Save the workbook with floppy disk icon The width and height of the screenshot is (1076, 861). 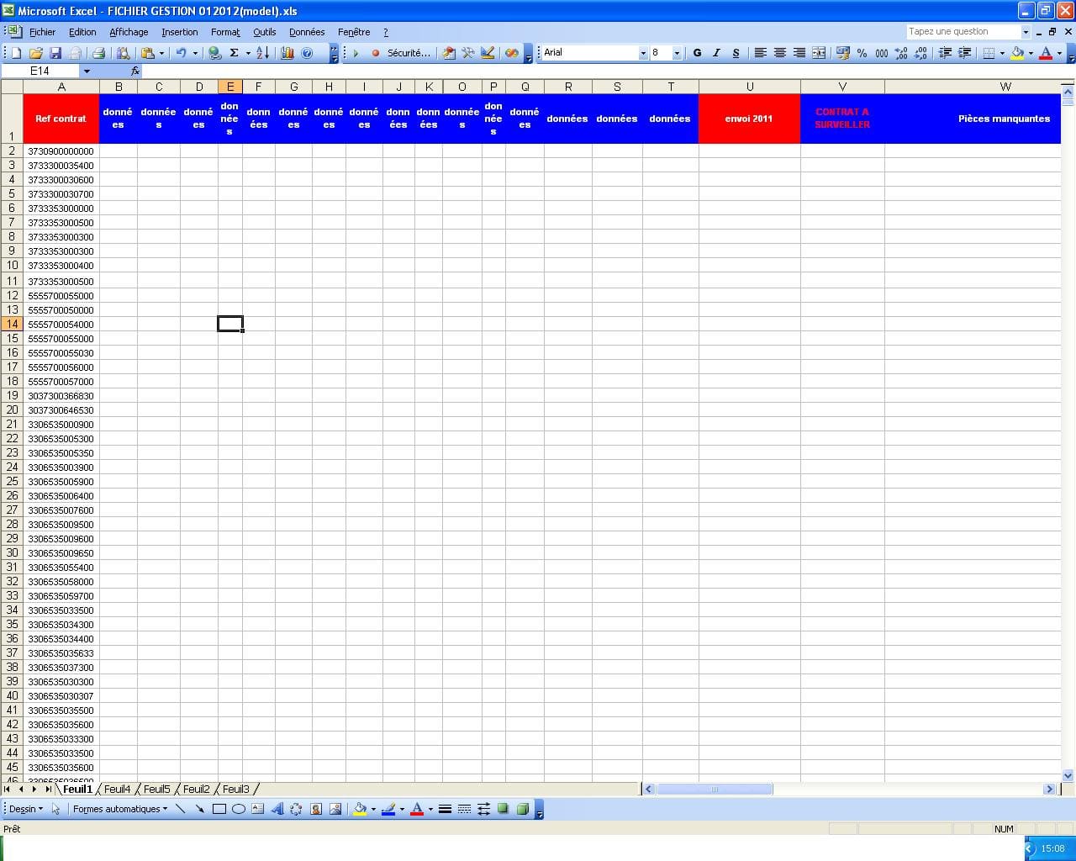pyautogui.click(x=55, y=53)
